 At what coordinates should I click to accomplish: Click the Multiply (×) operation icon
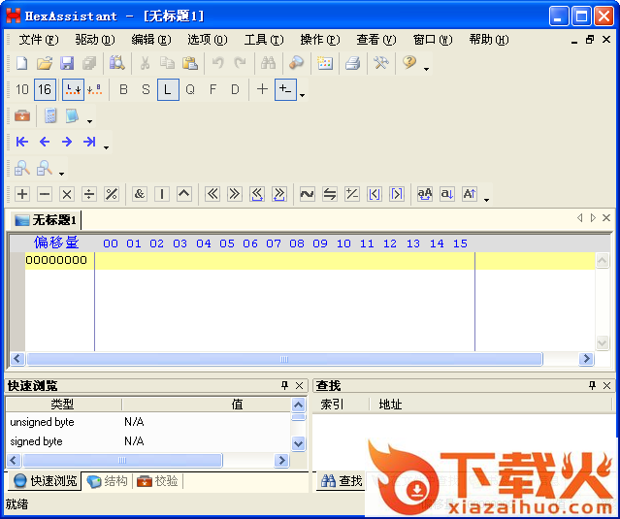pyautogui.click(x=67, y=194)
